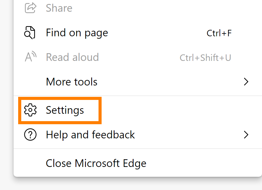The width and height of the screenshot is (262, 190).
Task: Expand the Help and feedback chevron
Action: (246, 135)
